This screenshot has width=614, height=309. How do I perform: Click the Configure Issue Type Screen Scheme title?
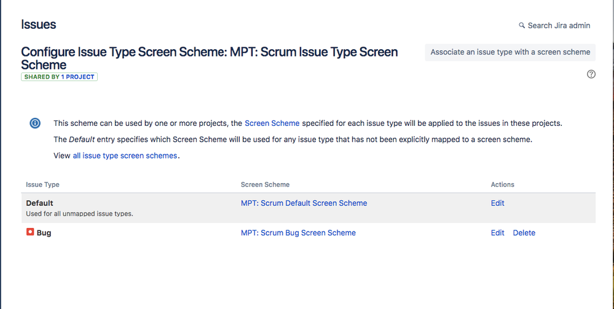pos(210,58)
